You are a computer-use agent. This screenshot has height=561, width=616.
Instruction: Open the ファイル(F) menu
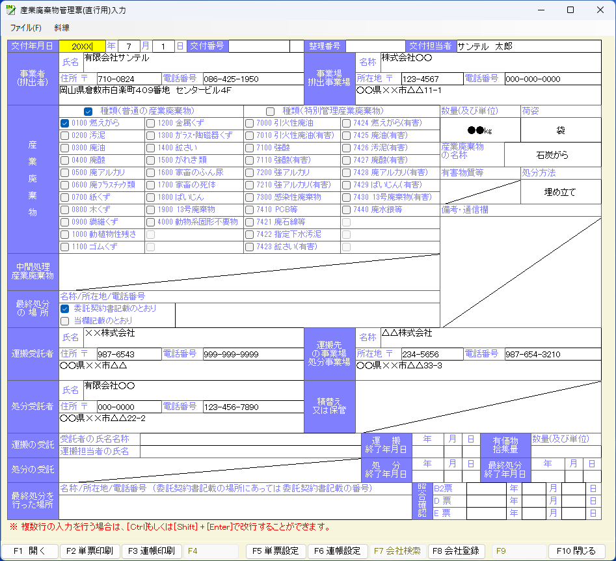click(25, 28)
